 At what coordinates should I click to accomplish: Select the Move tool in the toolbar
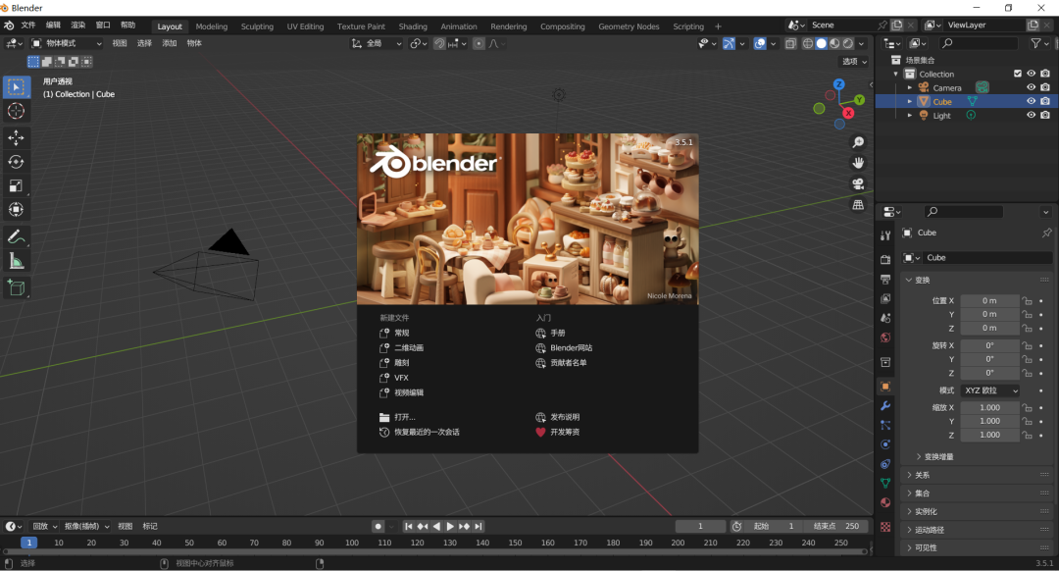pos(16,135)
